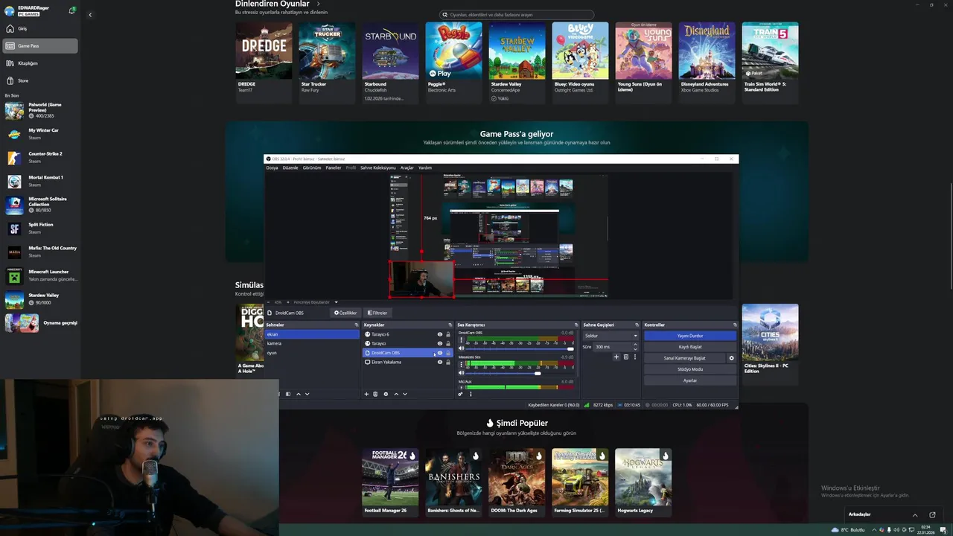Open OBS Araçlar menu
953x536 pixels.
(407, 167)
